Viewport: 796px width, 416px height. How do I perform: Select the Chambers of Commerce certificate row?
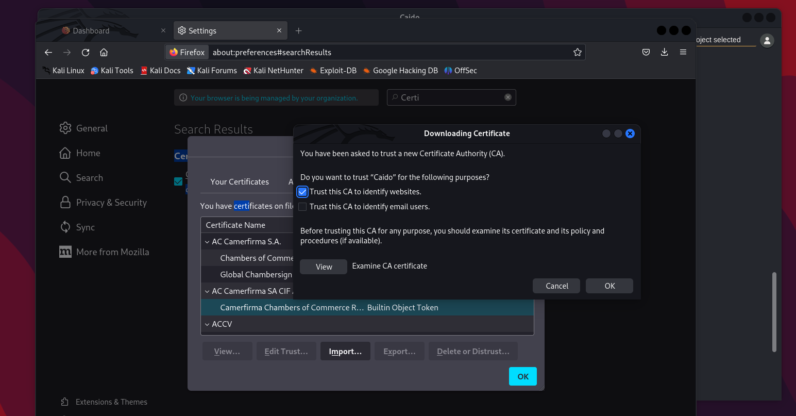(247, 258)
